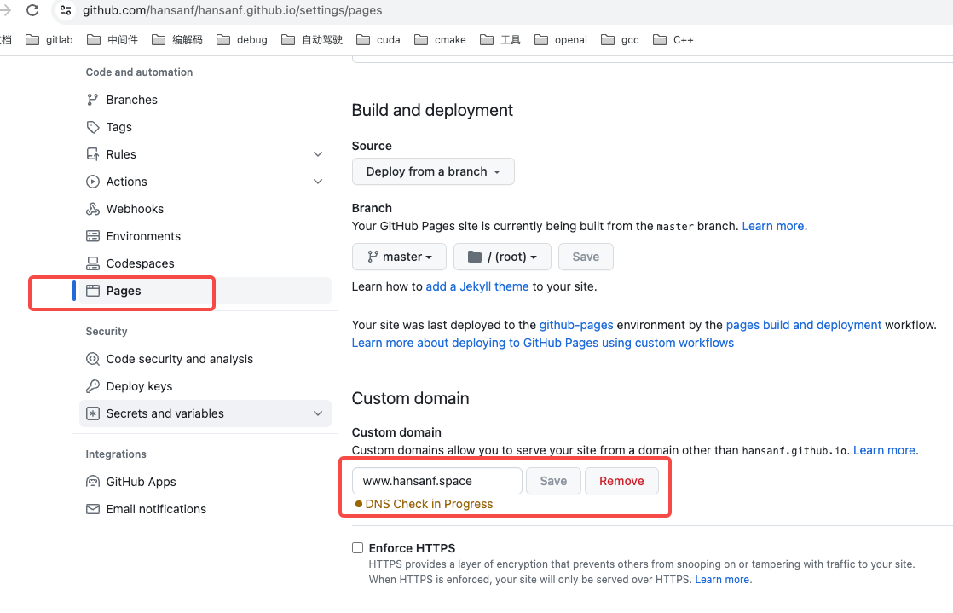Open Environments settings page

143,236
